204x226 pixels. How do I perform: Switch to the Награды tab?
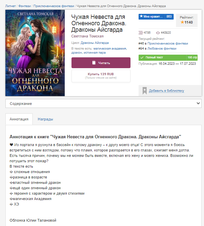point(46,119)
